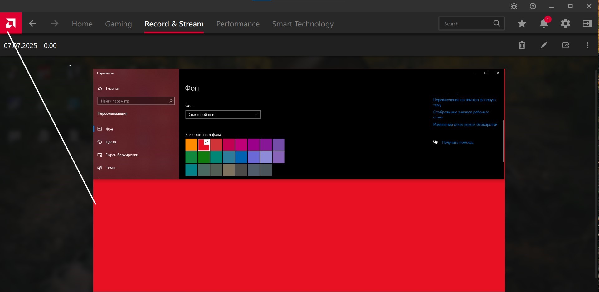Open Отображение значков рабочего стола link
This screenshot has width=599, height=292.
point(461,115)
